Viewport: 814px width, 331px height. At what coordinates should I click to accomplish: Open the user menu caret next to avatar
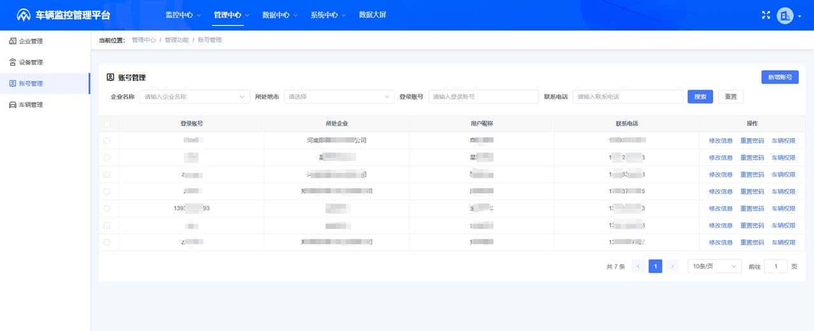[799, 16]
